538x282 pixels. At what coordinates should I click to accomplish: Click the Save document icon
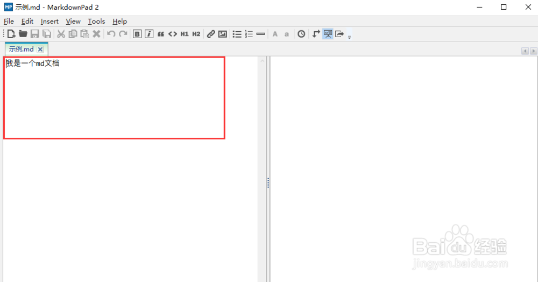tap(34, 34)
